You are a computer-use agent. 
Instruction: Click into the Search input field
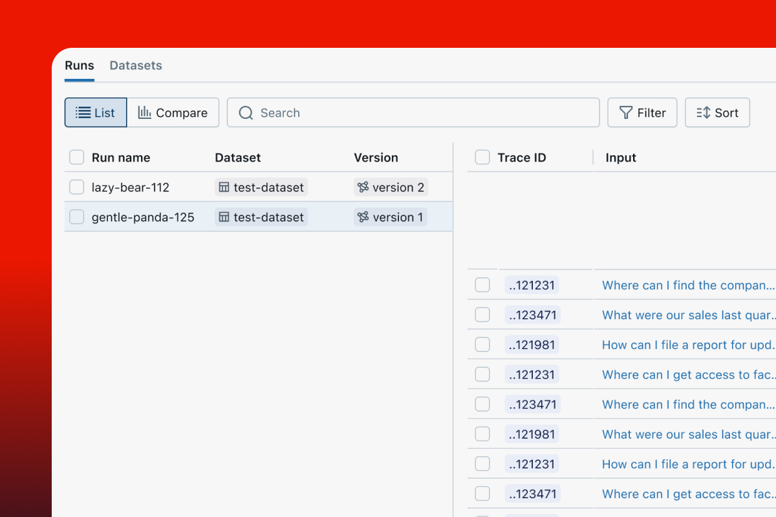tap(420, 113)
